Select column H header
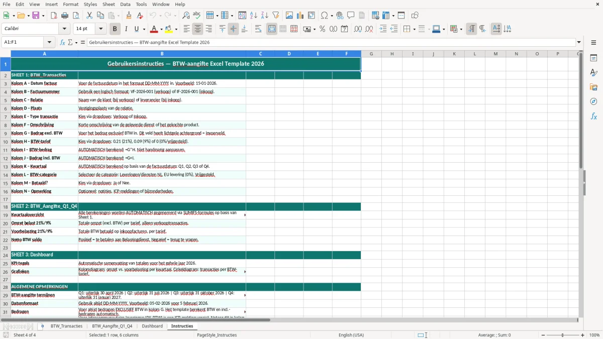 click(392, 54)
